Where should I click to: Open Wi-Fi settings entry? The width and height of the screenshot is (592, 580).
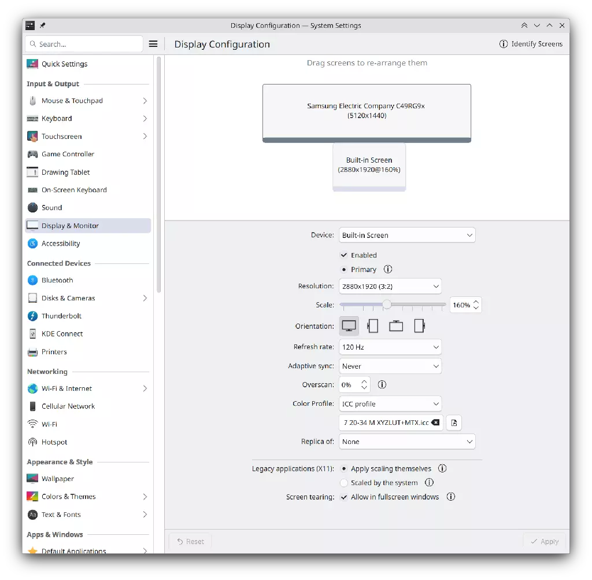[88, 424]
